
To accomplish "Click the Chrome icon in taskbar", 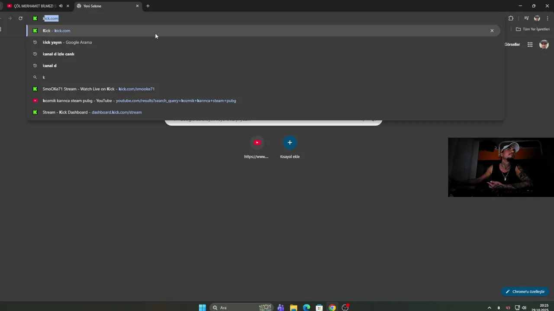I will point(332,308).
